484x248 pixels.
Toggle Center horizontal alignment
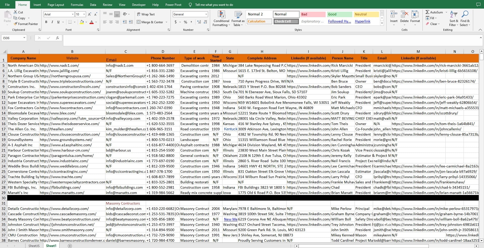click(x=111, y=22)
